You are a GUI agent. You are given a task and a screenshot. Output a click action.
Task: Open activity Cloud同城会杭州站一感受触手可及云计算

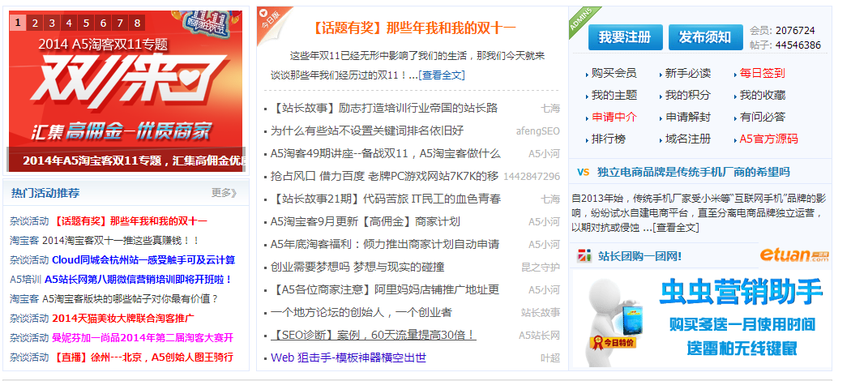(x=143, y=260)
